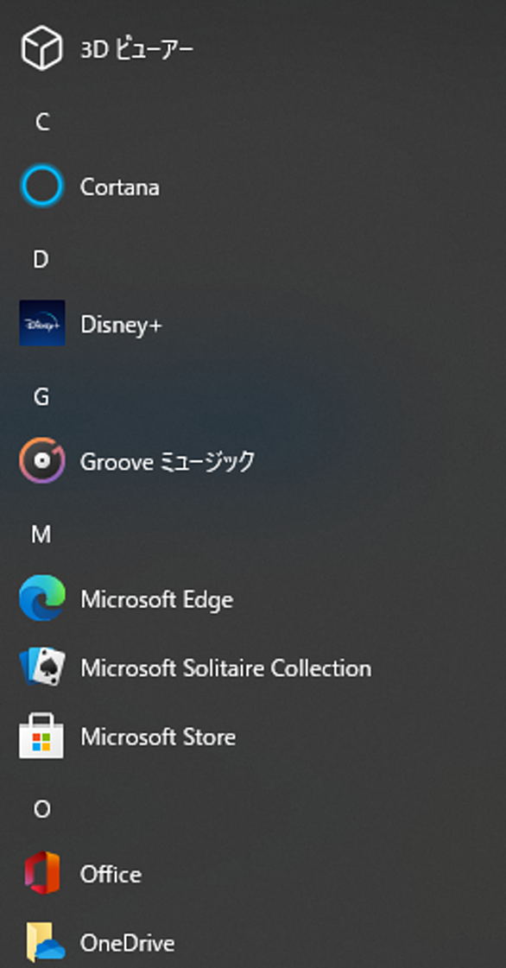The image size is (506, 968).
Task: Select the letter M group header
Action: tap(41, 535)
